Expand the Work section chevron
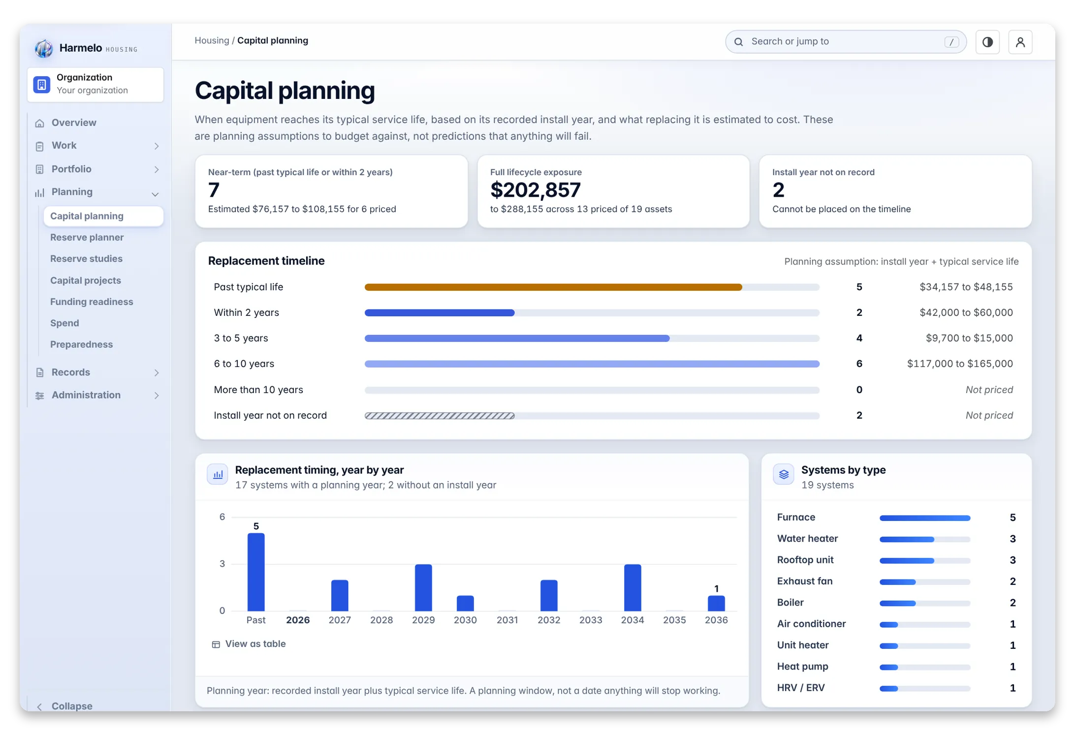The width and height of the screenshot is (1075, 730). [157, 146]
